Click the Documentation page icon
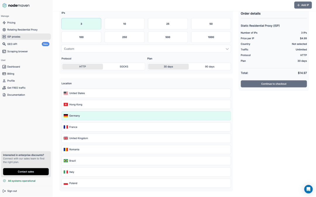 tap(4, 95)
